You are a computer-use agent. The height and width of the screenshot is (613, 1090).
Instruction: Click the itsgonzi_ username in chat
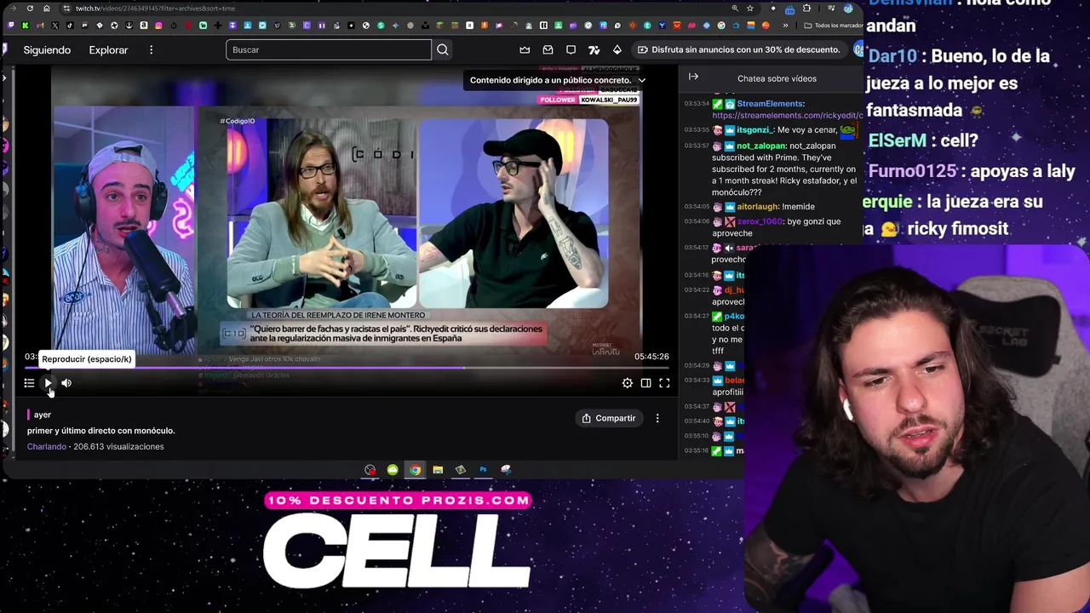(754, 130)
